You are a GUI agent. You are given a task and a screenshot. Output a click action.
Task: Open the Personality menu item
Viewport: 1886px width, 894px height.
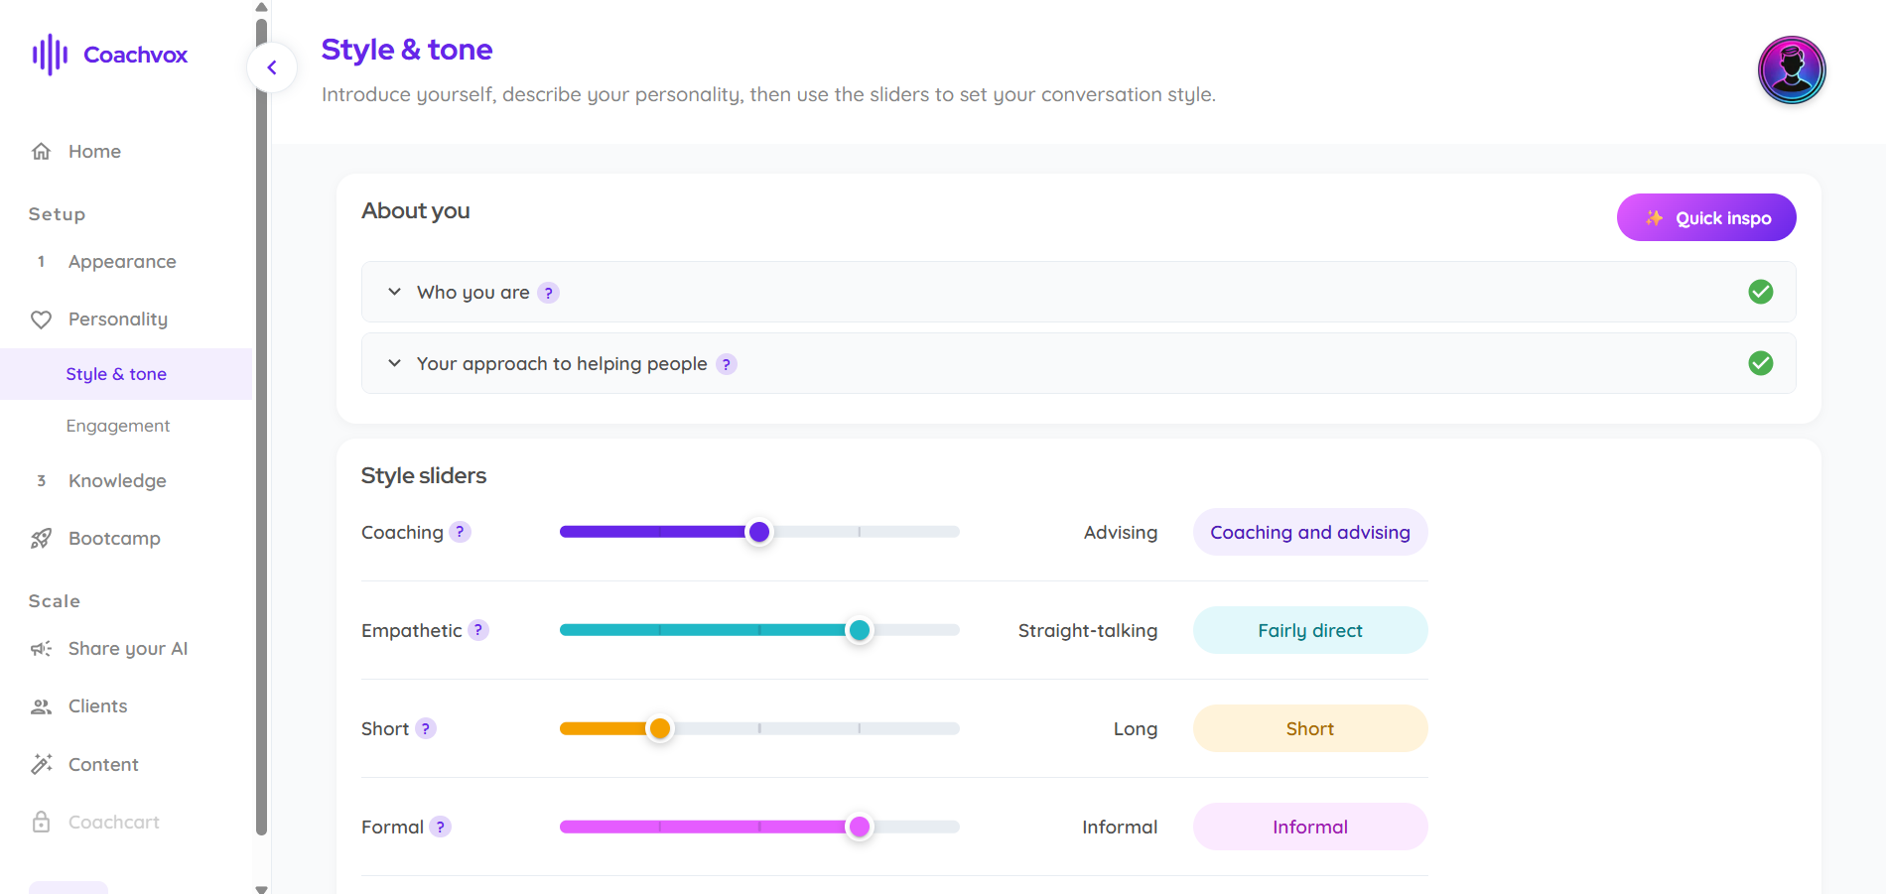(x=118, y=319)
